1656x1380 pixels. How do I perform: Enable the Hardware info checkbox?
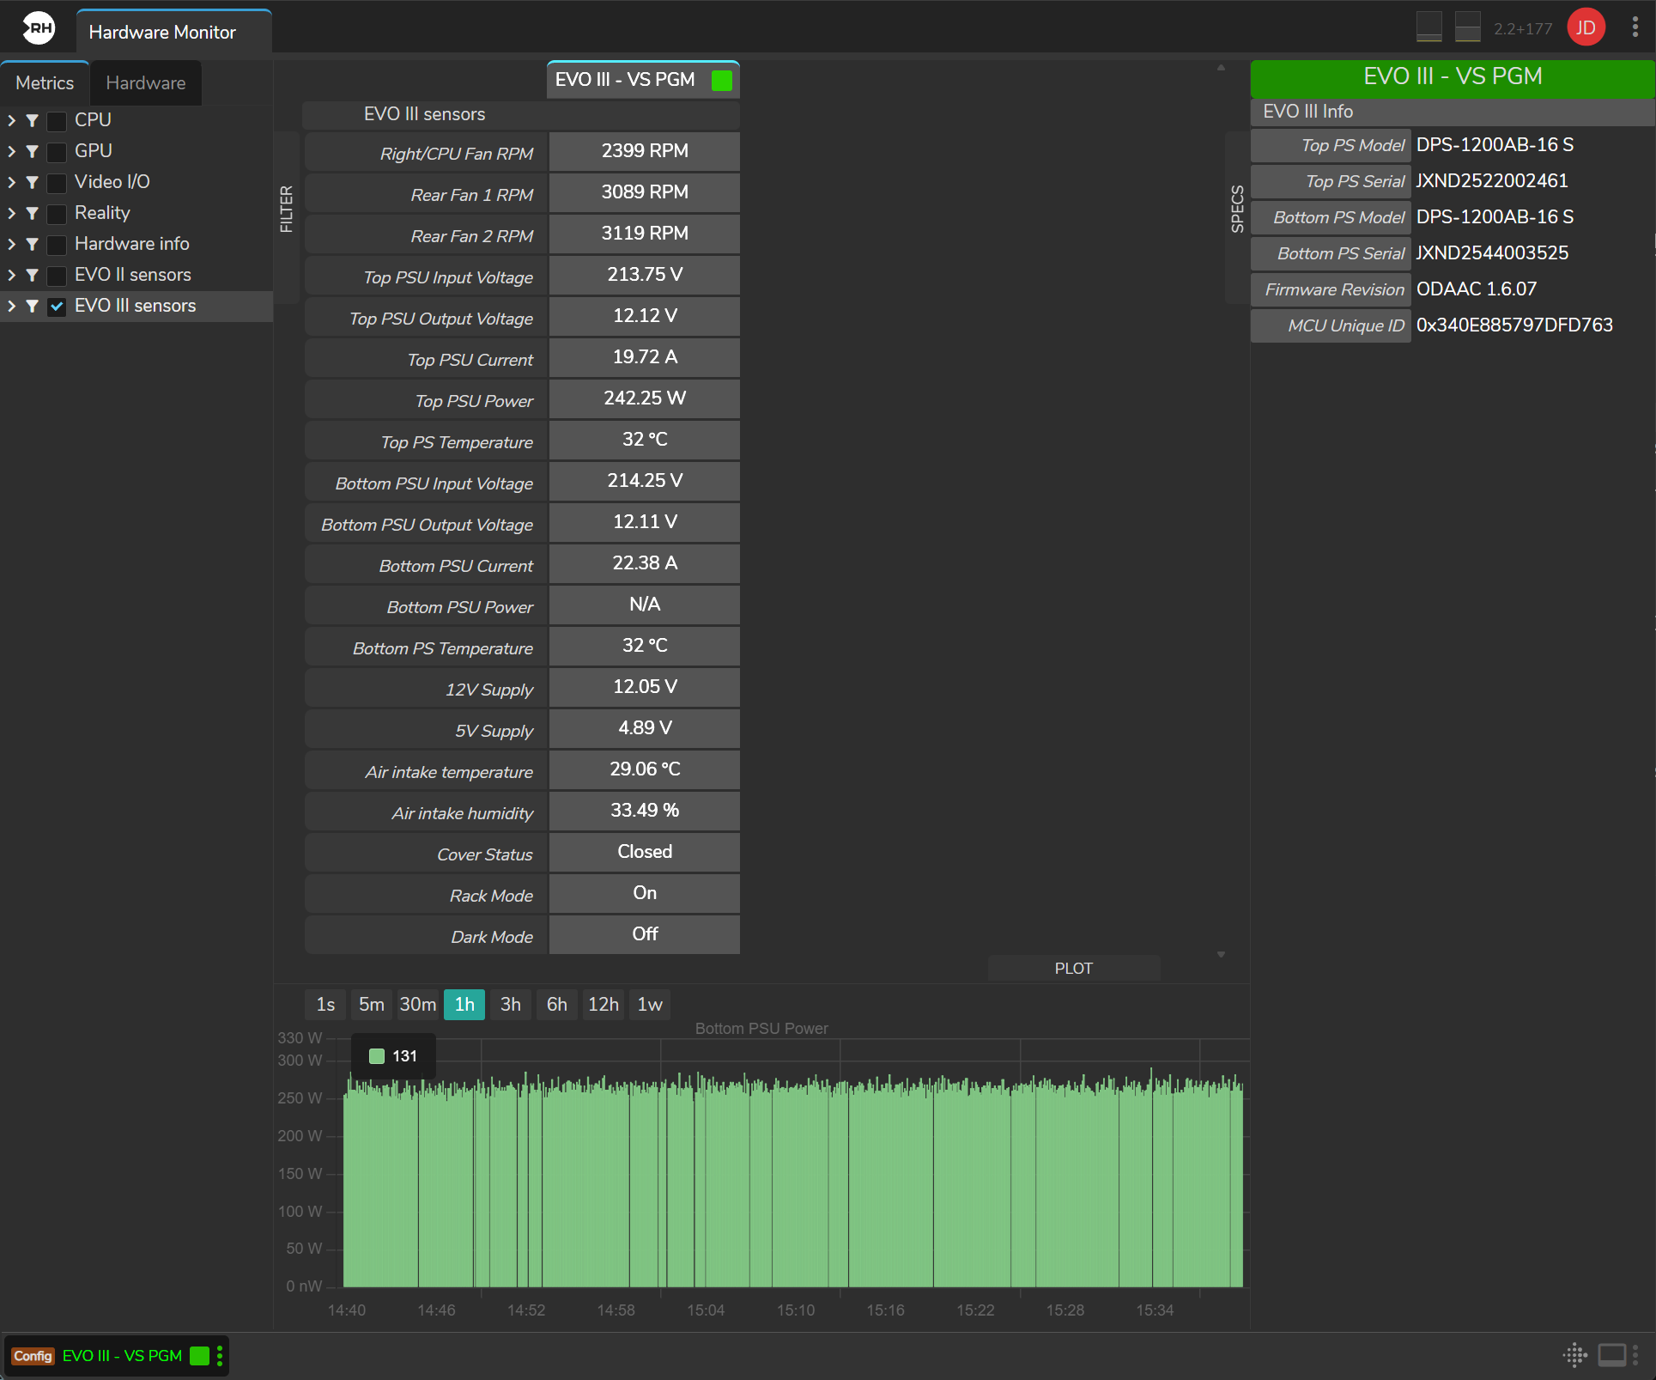(57, 245)
